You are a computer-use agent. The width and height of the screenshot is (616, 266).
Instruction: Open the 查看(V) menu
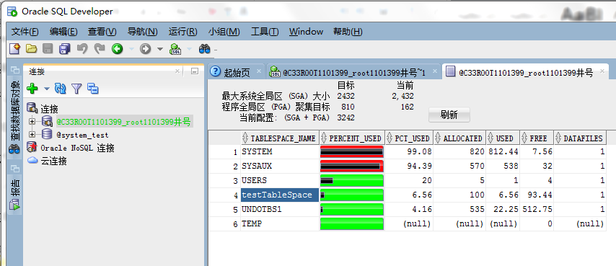(102, 32)
